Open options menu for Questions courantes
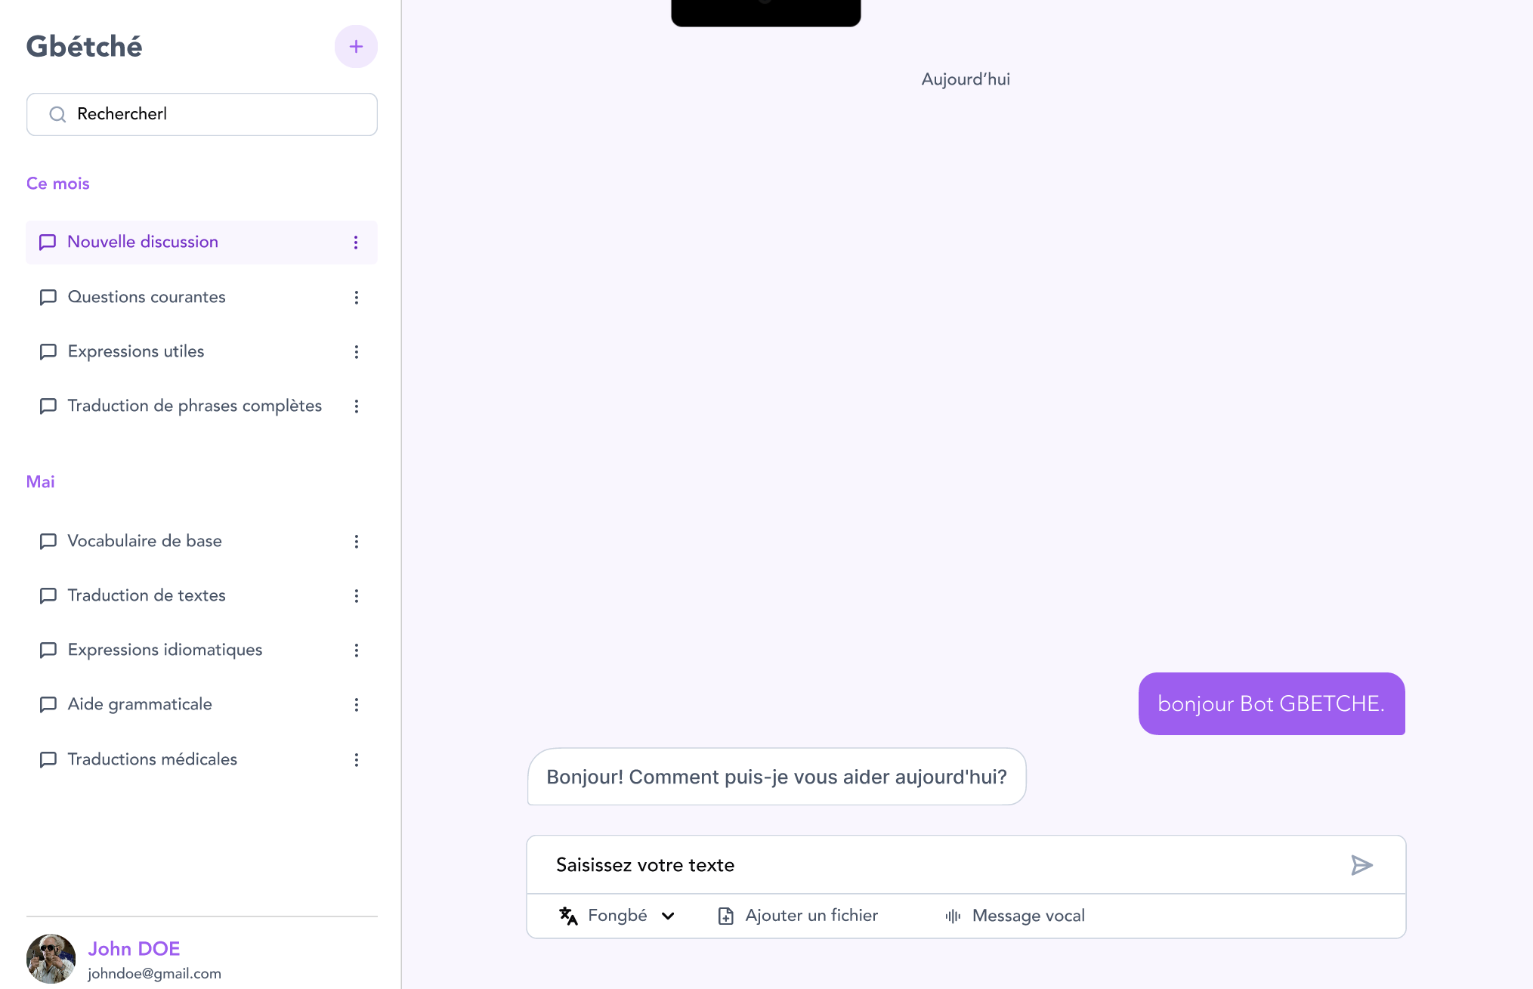The height and width of the screenshot is (989, 1533). [356, 298]
